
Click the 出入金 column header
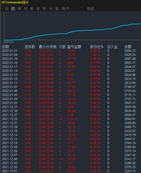click(112, 47)
